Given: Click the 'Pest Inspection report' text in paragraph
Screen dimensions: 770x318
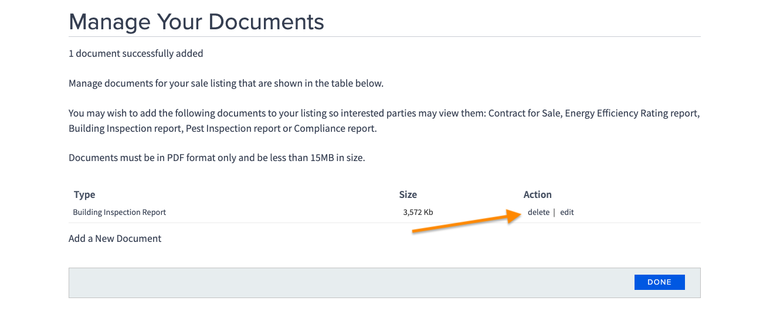Looking at the screenshot, I should coord(233,128).
